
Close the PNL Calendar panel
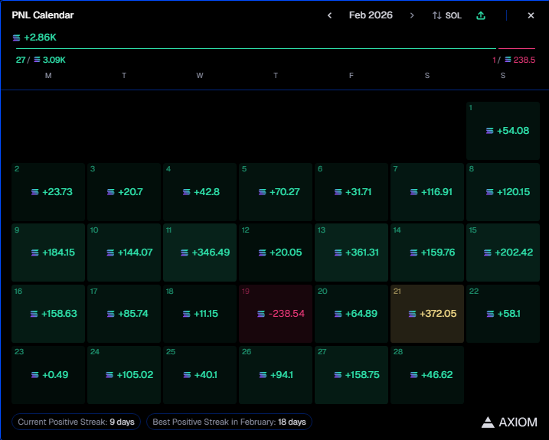(x=531, y=15)
